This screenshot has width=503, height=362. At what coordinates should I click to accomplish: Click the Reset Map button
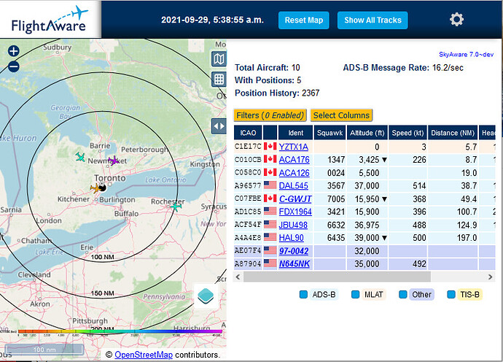(x=304, y=20)
